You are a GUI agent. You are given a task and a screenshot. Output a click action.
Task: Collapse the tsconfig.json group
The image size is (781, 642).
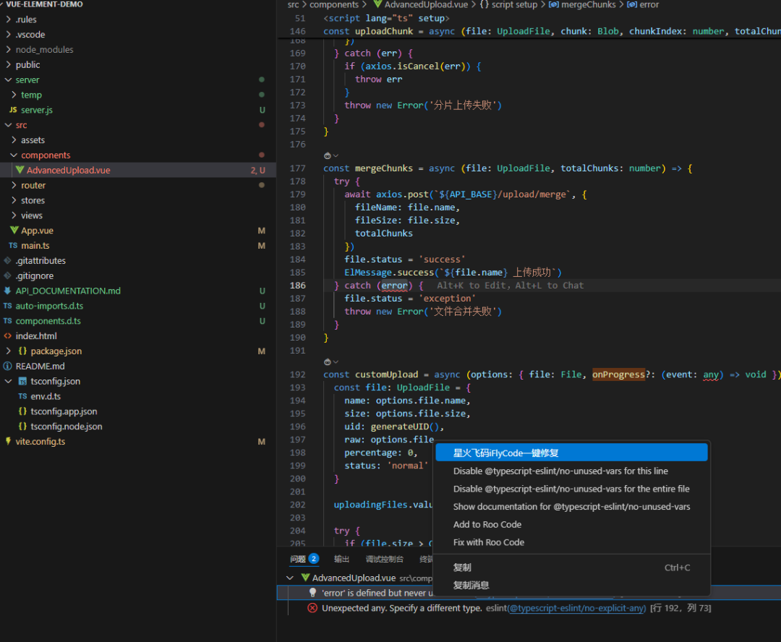pos(8,381)
